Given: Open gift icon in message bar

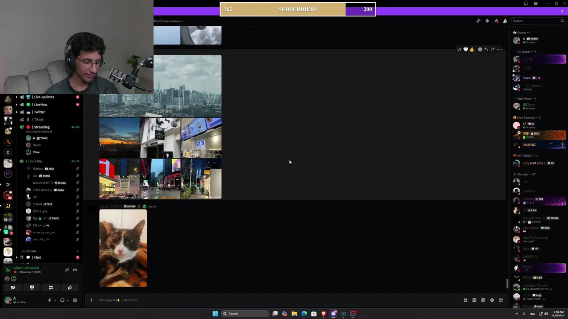Looking at the screenshot, I should (465, 300).
